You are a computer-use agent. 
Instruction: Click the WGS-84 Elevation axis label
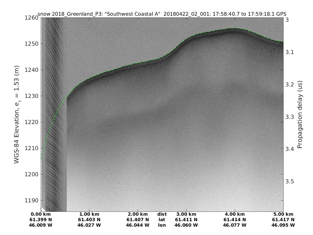17,115
